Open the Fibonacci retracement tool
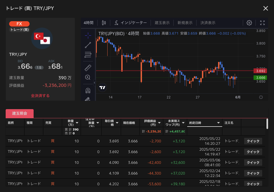Image resolution: width=274 pixels, height=192 pixels. pyautogui.click(x=88, y=55)
